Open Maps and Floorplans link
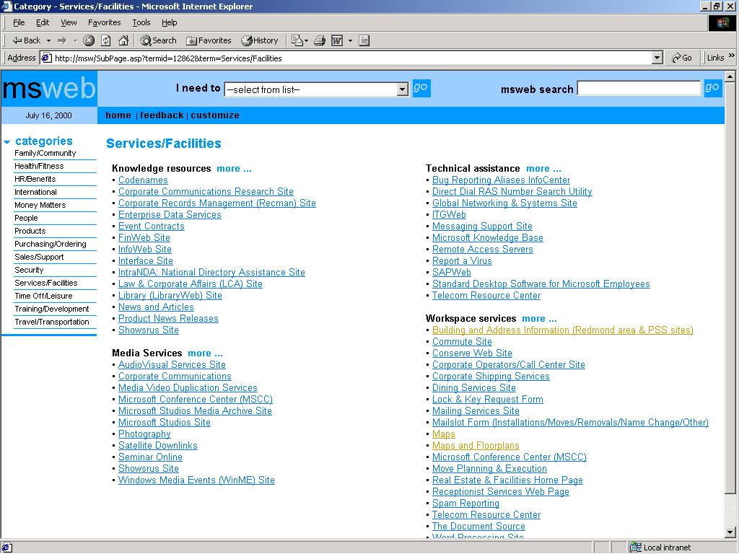 tap(476, 446)
